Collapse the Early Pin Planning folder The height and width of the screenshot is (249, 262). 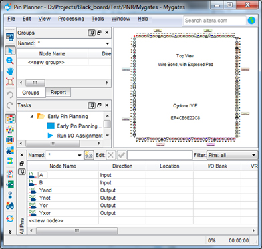[32, 116]
